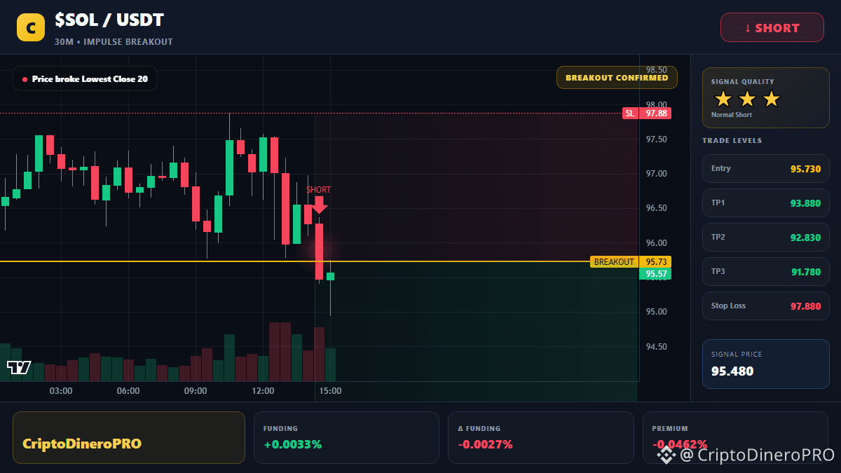Click the Δ Funding -0.0027% card

coord(541,437)
